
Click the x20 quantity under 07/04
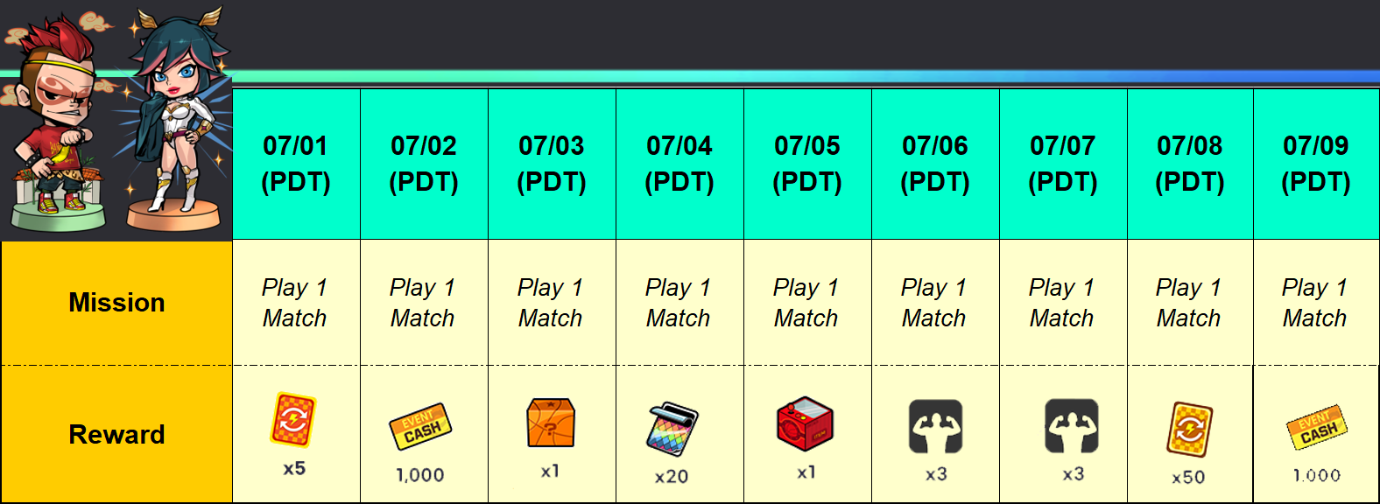[x=672, y=477]
